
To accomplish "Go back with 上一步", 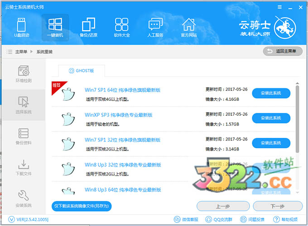I will [223, 206].
